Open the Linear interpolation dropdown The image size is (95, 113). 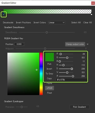point(57,23)
